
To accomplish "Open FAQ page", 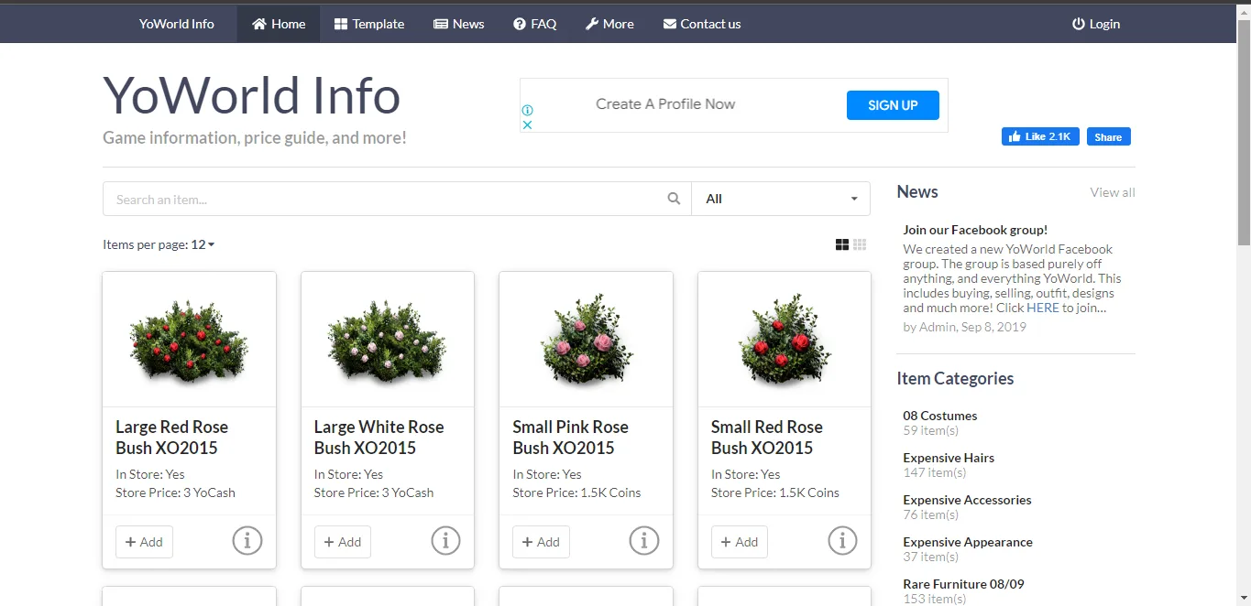I will coord(535,24).
